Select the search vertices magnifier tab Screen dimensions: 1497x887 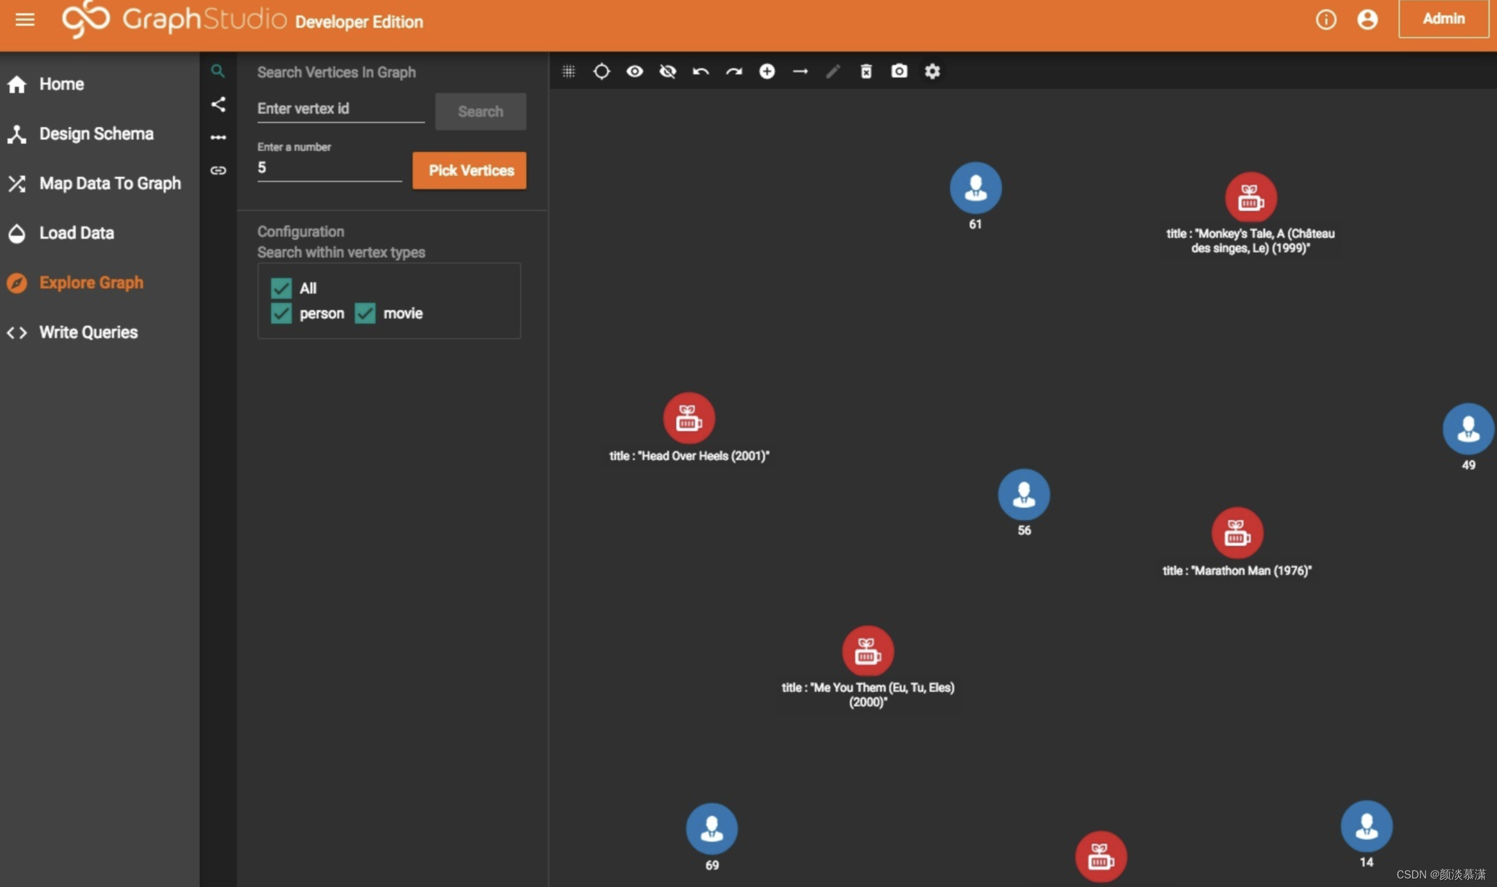click(218, 71)
